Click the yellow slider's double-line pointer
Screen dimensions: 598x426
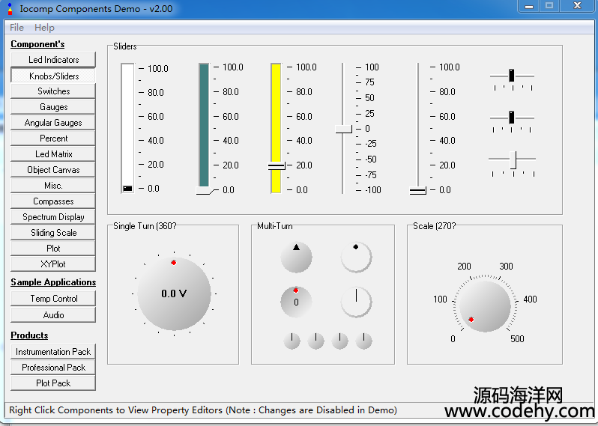click(277, 166)
